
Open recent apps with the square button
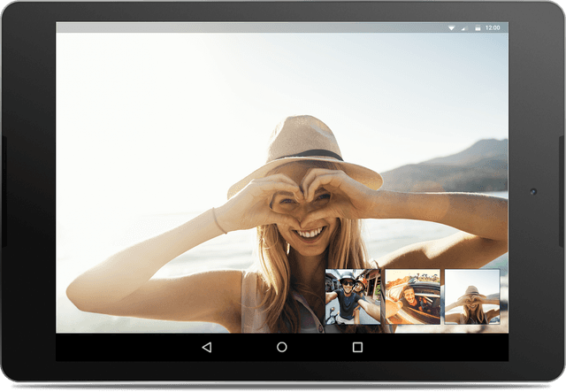[357, 348]
